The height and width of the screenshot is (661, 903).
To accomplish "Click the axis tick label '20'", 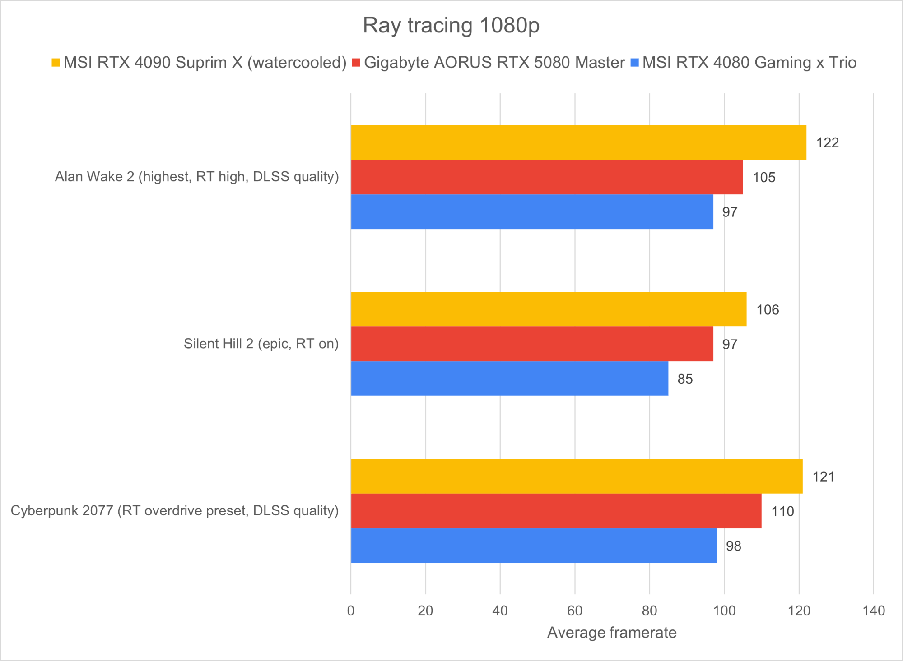I will click(425, 611).
